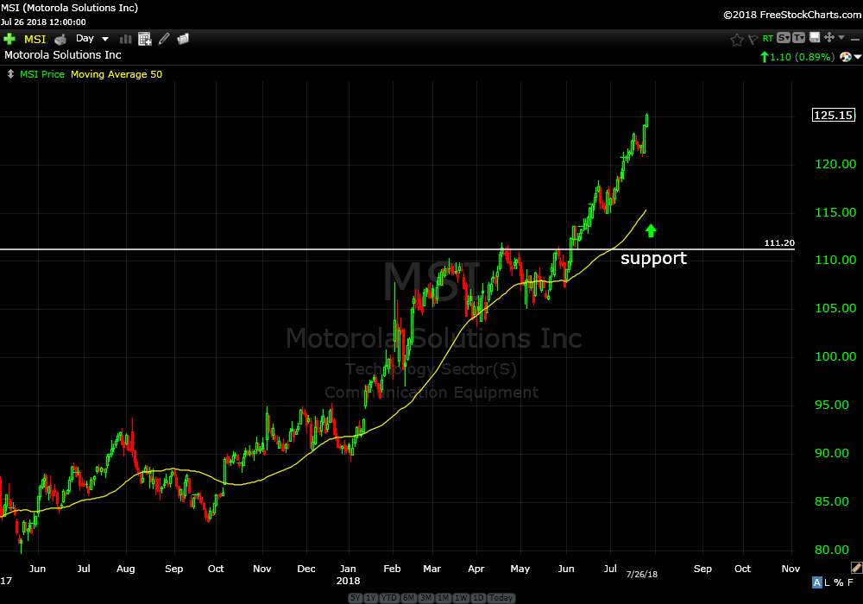Click the green plus add-symbol icon
The width and height of the screenshot is (863, 604).
point(9,39)
